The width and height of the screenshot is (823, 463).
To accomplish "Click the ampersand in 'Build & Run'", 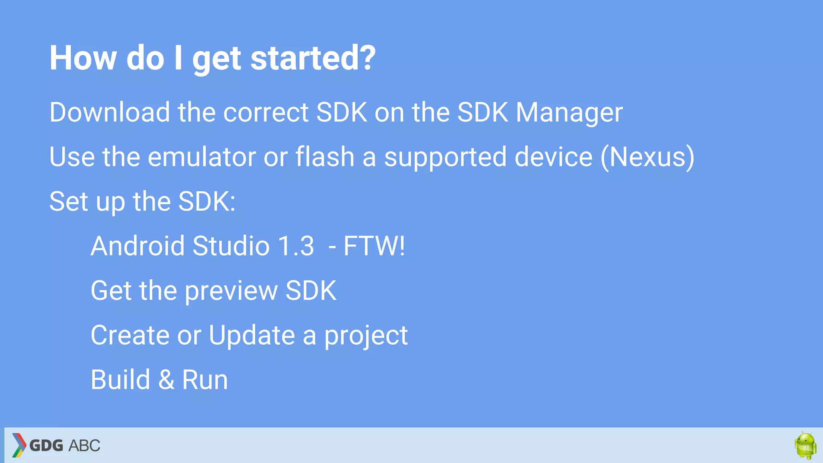I will click(x=166, y=380).
